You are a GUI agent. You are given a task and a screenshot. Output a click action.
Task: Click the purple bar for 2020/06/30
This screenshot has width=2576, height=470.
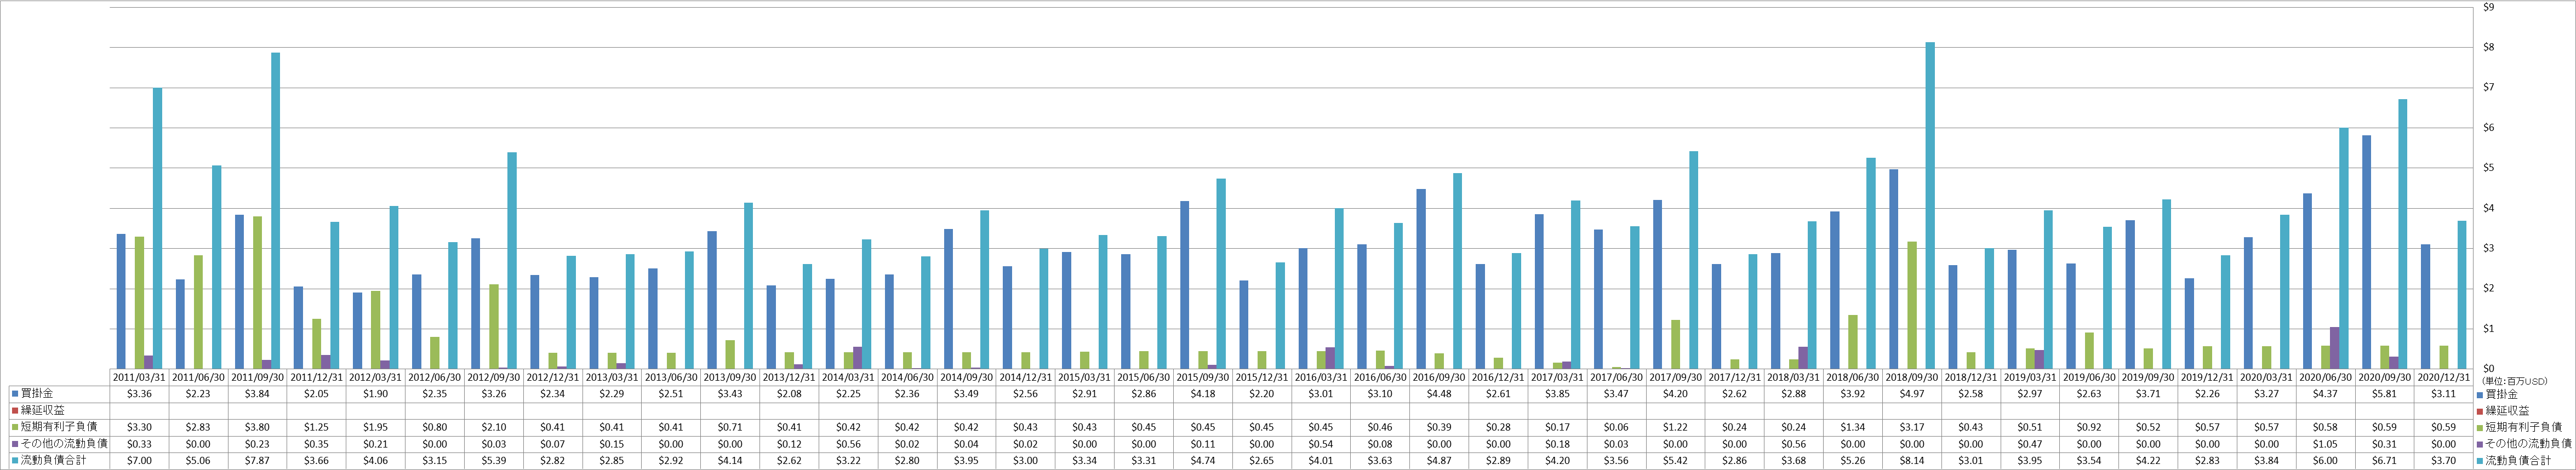[2335, 347]
